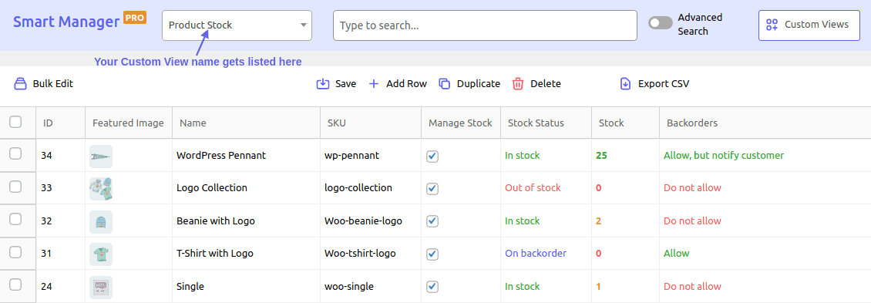Click the Delete trash icon
871x303 pixels.
coord(518,84)
